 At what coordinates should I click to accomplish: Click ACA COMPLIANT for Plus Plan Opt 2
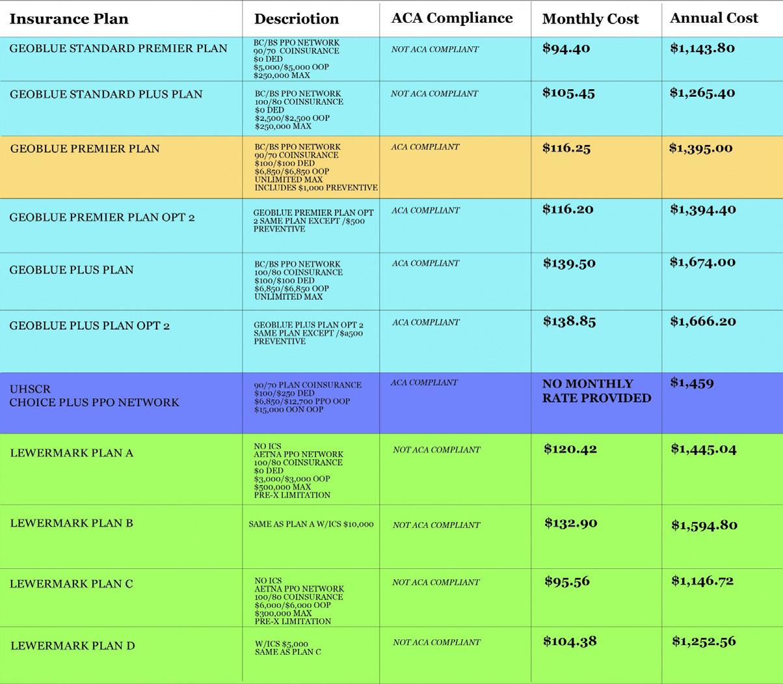tap(426, 322)
